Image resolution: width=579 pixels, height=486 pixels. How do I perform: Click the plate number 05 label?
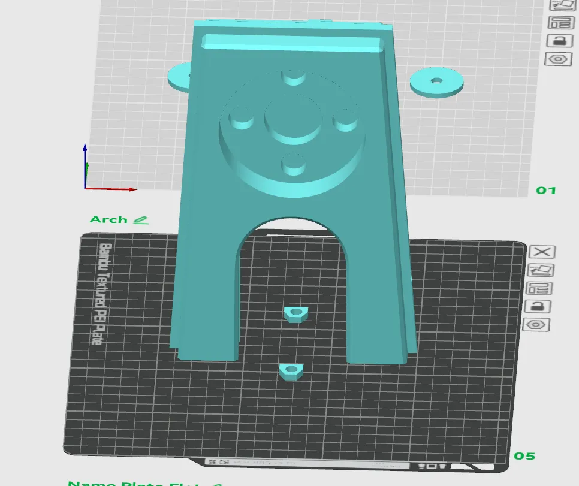(x=524, y=456)
